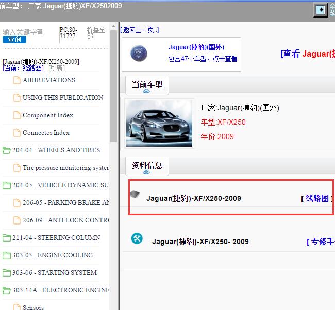Click the [Jaguar(捷豹)-XF/X250-2009] tree heading

(41, 62)
